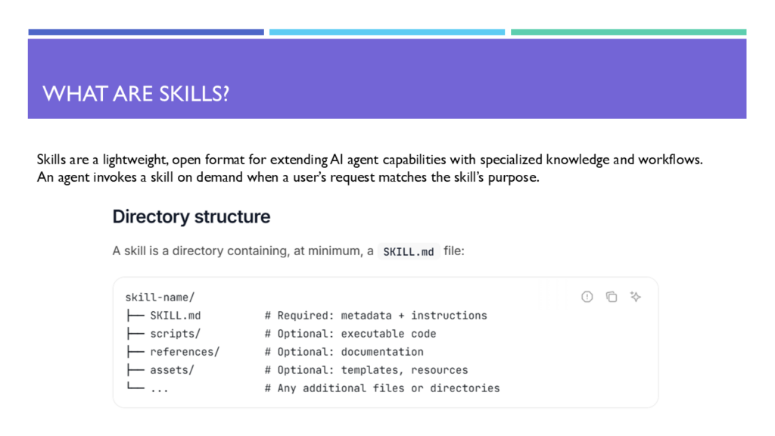Click the ellipsis entry at tree bottom
775x436 pixels.
click(x=159, y=390)
